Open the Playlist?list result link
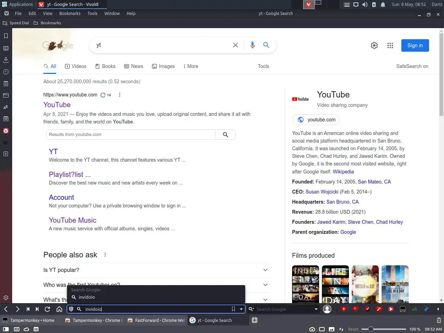The image size is (444, 333). click(70, 174)
